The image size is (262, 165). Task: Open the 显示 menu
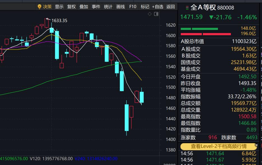click(59, 7)
